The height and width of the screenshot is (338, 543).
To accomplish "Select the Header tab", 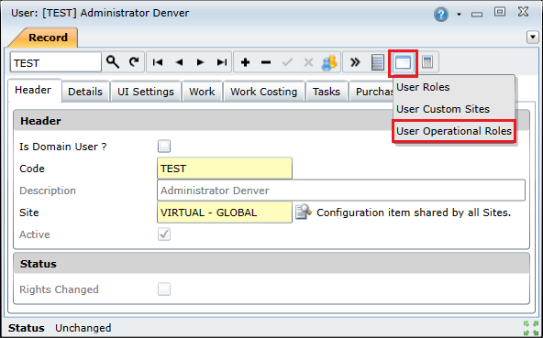I will click(34, 91).
